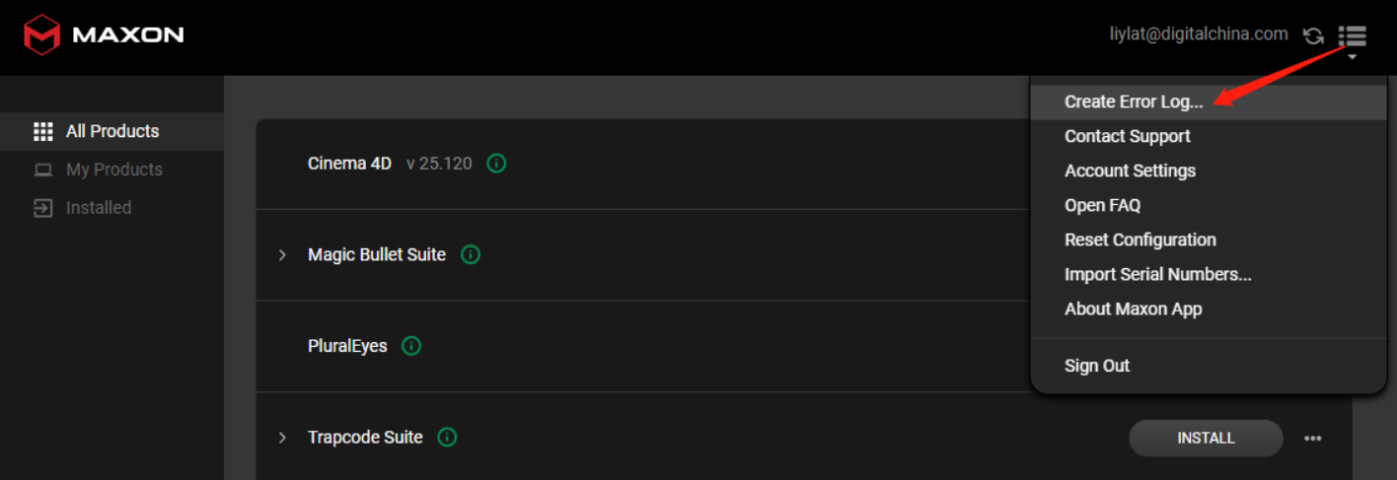Click the Maxon logo icon
Viewport: 1397px width, 480px height.
tap(42, 34)
